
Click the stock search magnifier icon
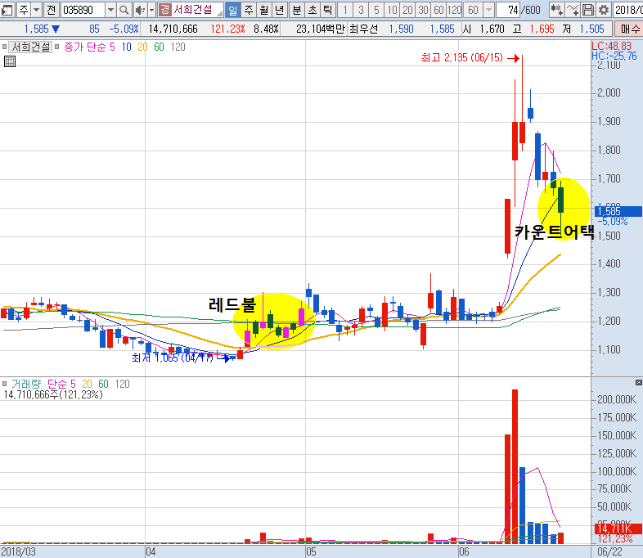pos(124,10)
